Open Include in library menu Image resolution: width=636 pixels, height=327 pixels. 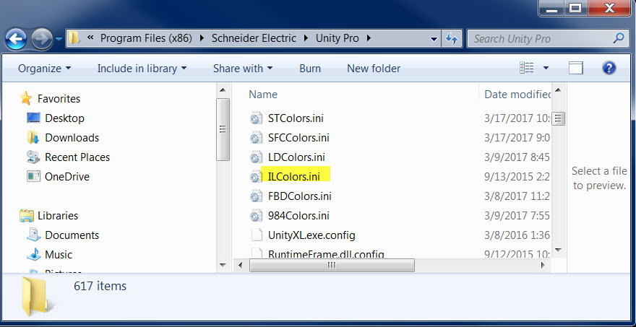tap(142, 69)
